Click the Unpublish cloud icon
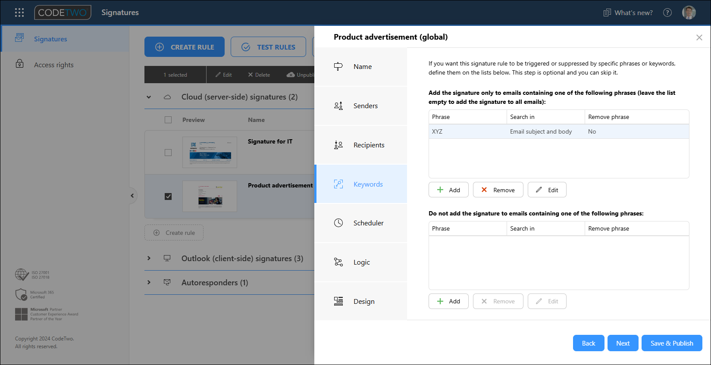Viewport: 711px width, 365px height. [x=291, y=75]
